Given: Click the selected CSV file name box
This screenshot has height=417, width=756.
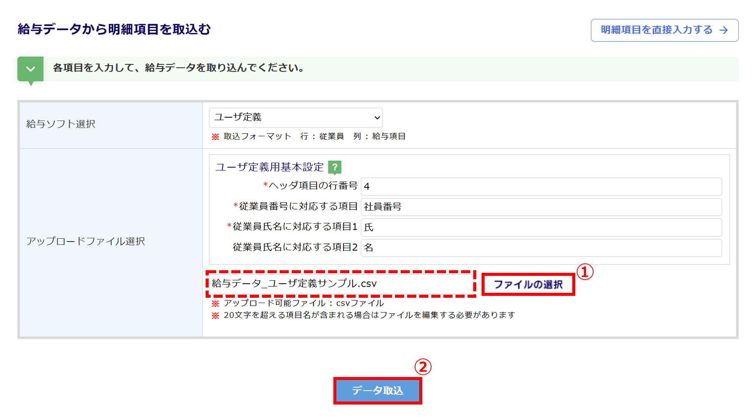Looking at the screenshot, I should tap(341, 284).
